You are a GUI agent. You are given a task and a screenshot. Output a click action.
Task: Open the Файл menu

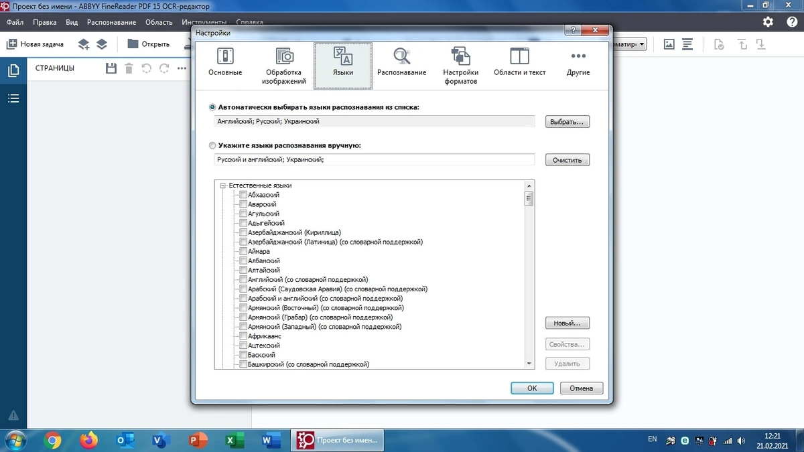coord(15,22)
